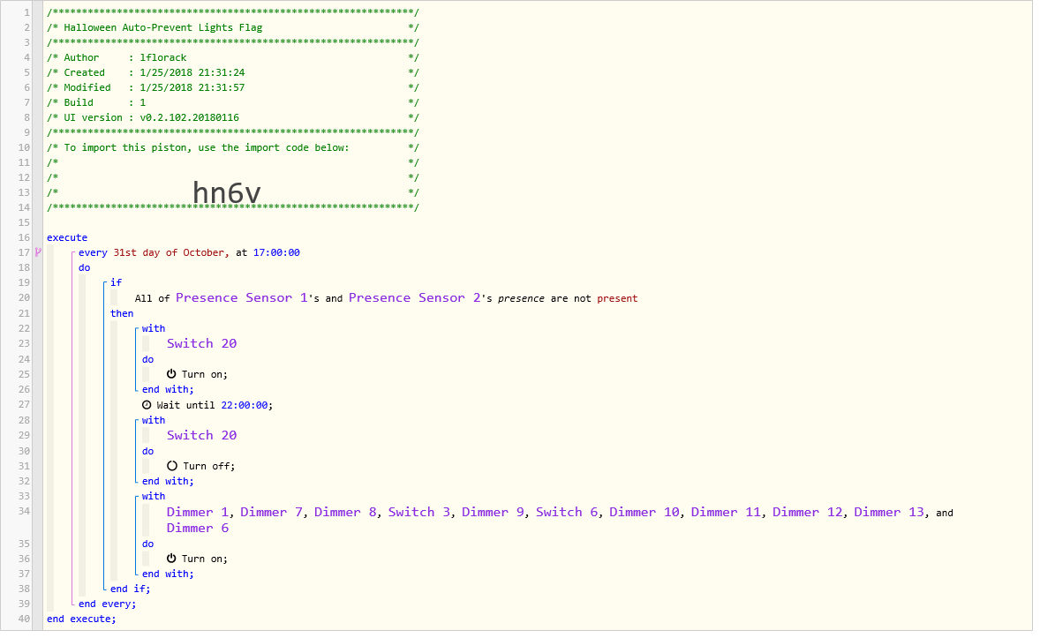Click 'end with;' on line 37
The width and height of the screenshot is (1040, 638).
(168, 575)
